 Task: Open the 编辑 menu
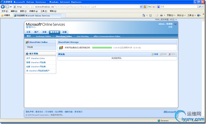coord(14,11)
